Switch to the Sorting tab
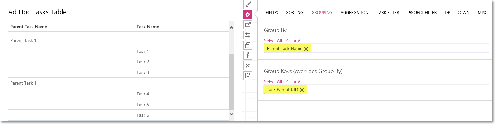This screenshot has height=124, width=495. pos(295,13)
